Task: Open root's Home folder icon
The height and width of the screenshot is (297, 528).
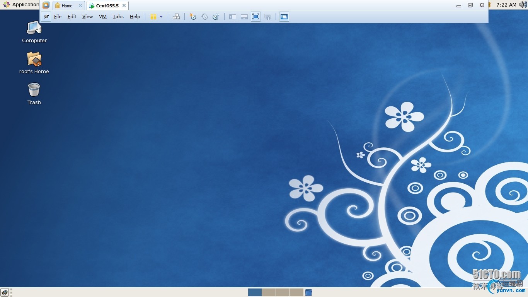Action: coord(34,63)
